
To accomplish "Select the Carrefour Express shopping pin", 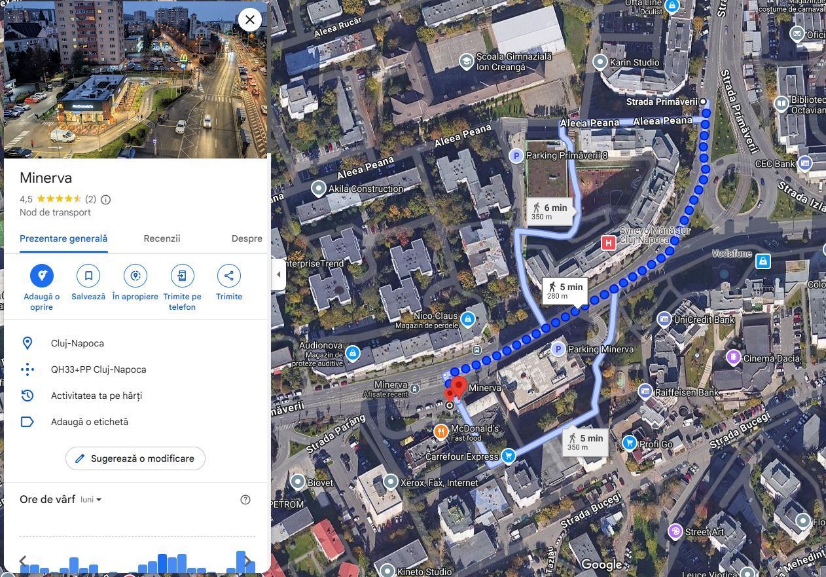I will click(509, 456).
